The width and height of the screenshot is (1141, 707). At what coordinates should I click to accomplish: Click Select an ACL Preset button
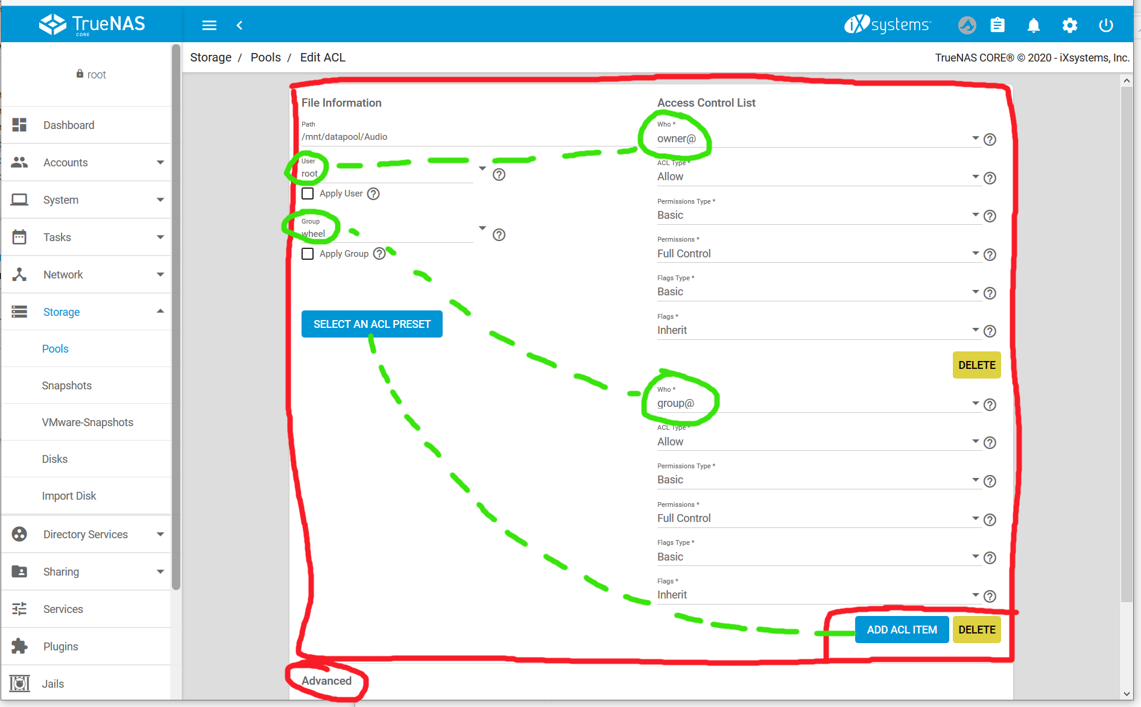pos(372,324)
